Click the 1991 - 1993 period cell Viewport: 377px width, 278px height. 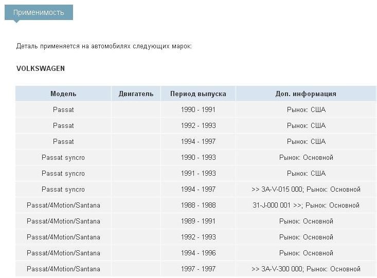coord(198,173)
